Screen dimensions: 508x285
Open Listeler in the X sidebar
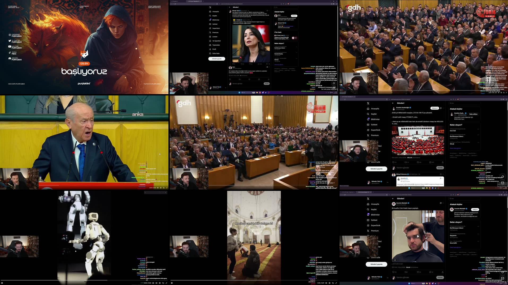point(215,37)
